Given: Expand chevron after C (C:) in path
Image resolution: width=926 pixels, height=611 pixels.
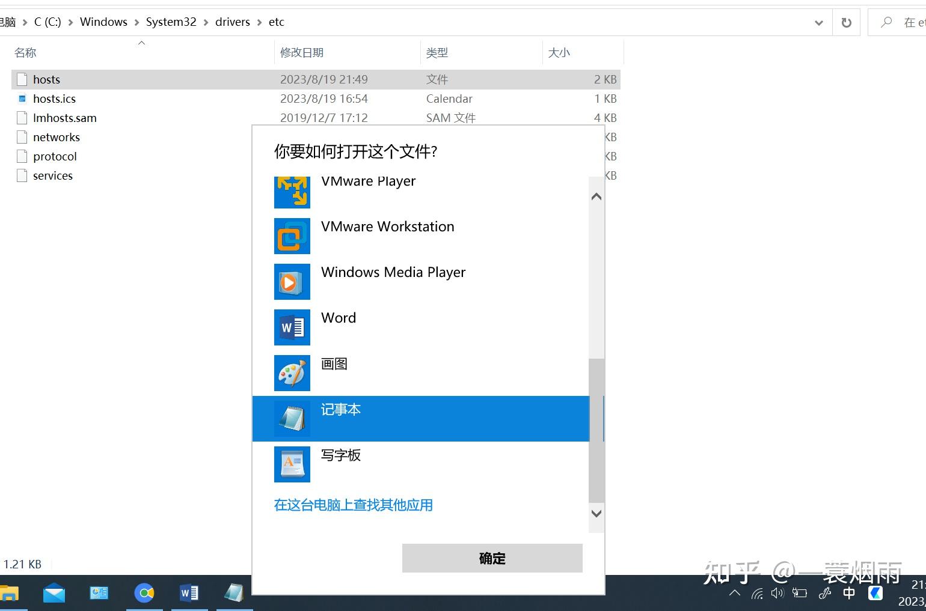Looking at the screenshot, I should click(x=70, y=22).
